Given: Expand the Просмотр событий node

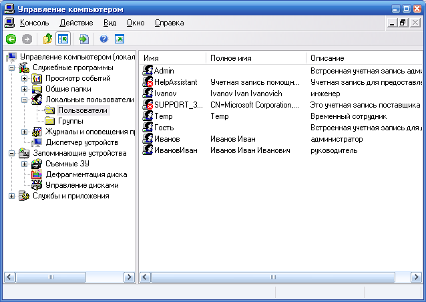Looking at the screenshot, I should click(x=24, y=78).
